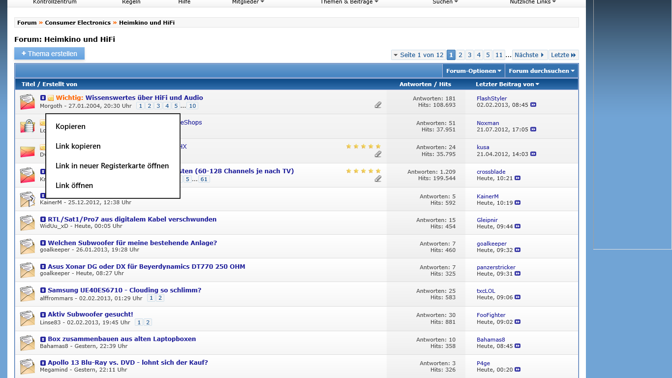Click star rating in kusa thread row
The image size is (672, 378).
(363, 146)
